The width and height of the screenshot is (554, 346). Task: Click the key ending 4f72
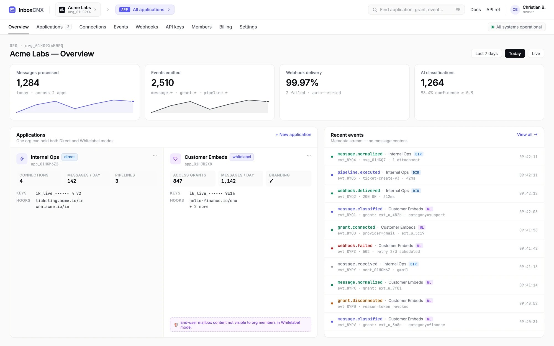click(58, 193)
